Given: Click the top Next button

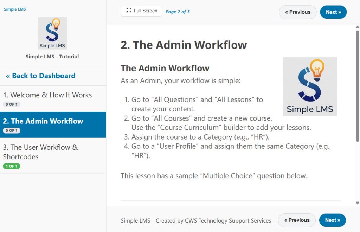Looking at the screenshot, I should 333,12.
